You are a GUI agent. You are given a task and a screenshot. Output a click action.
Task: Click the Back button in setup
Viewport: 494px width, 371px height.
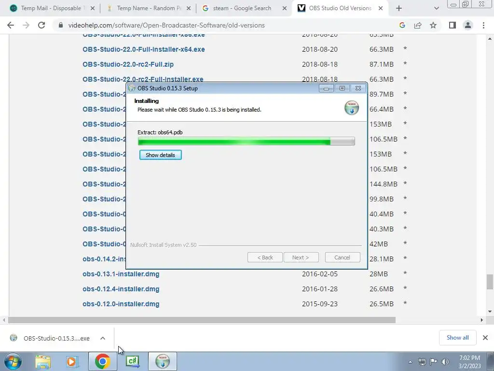(265, 257)
